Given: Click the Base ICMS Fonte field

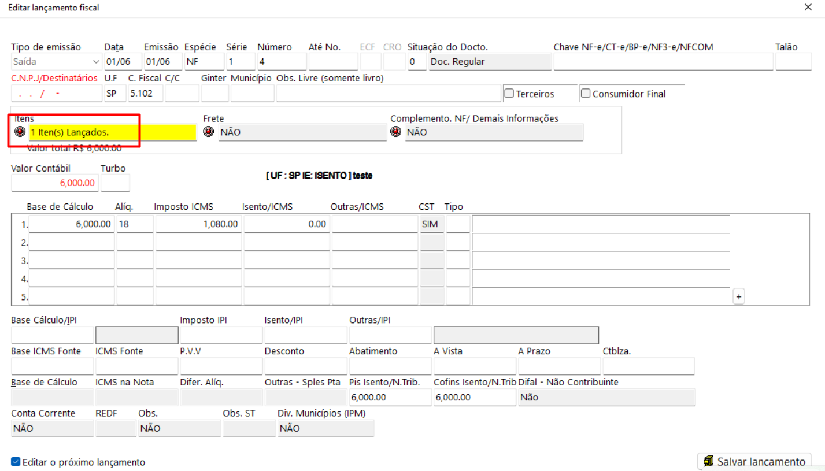Looking at the screenshot, I should point(52,366).
